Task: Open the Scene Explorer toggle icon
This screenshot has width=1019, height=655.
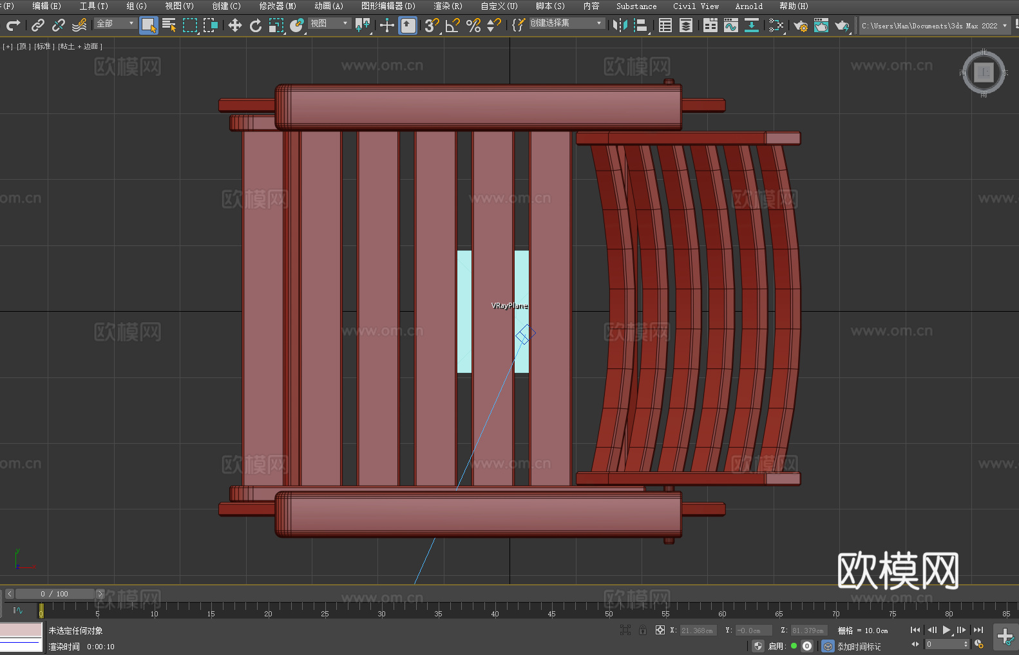Action: (665, 25)
